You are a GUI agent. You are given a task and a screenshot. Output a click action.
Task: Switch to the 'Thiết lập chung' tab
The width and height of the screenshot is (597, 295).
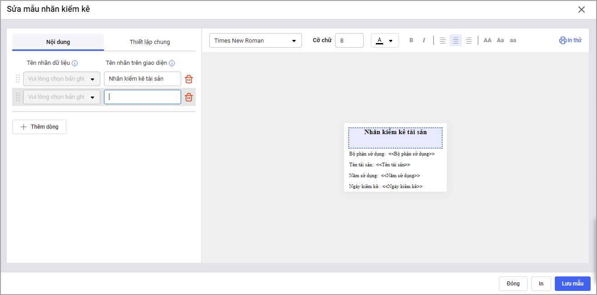point(150,42)
